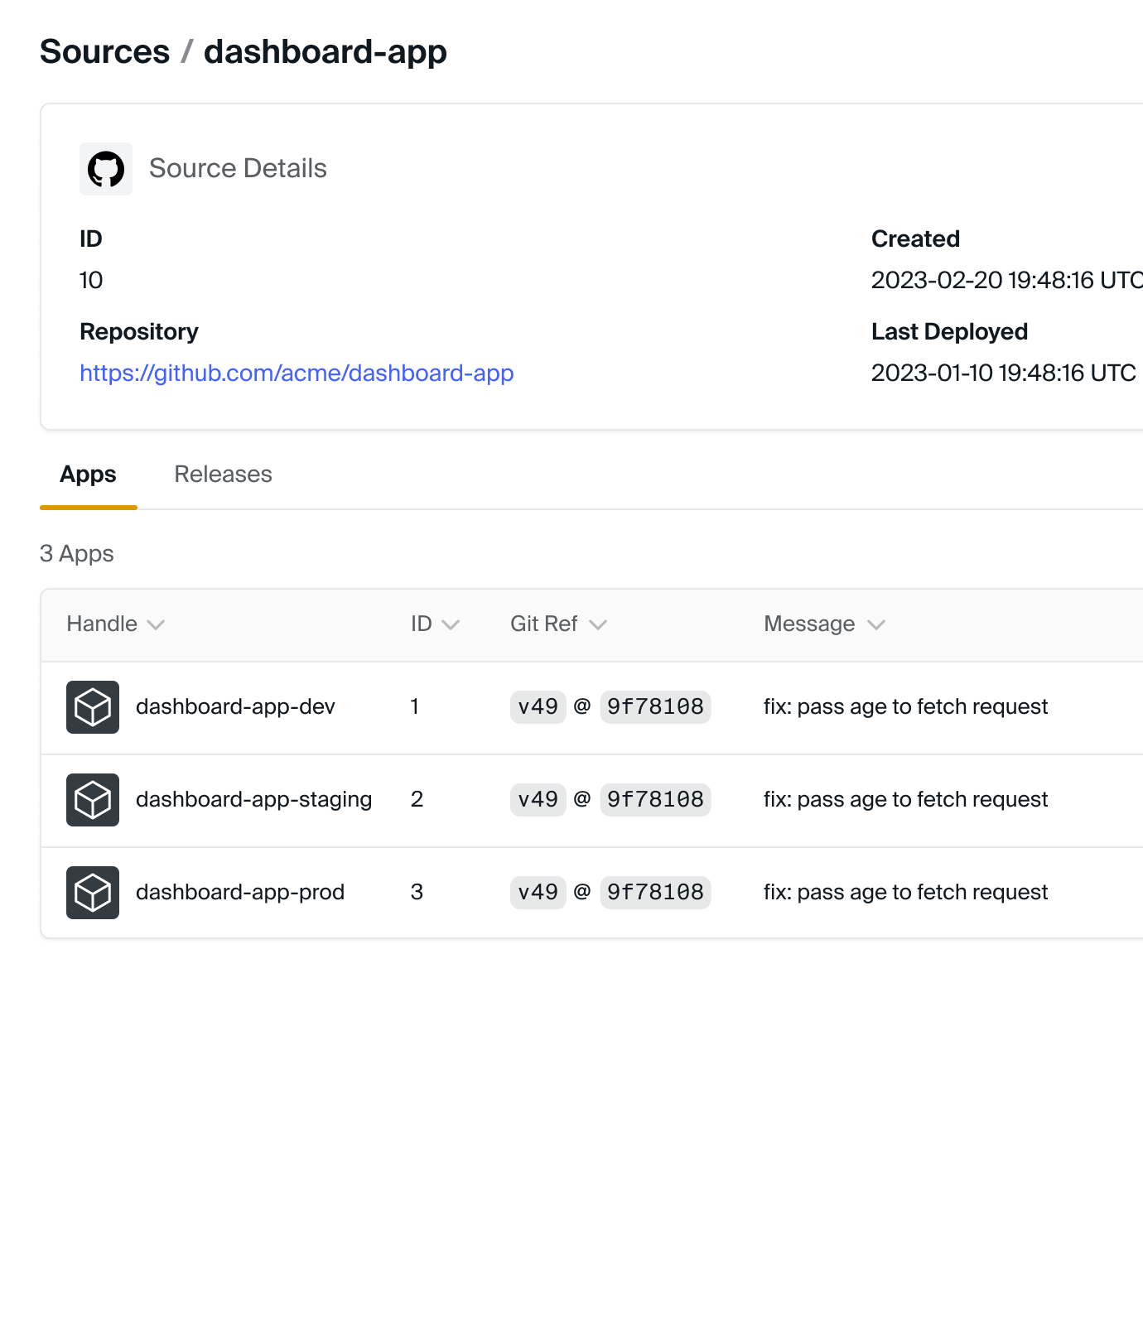Click the dashboard-app-dev cube icon
The image size is (1143, 1325).
point(93,707)
